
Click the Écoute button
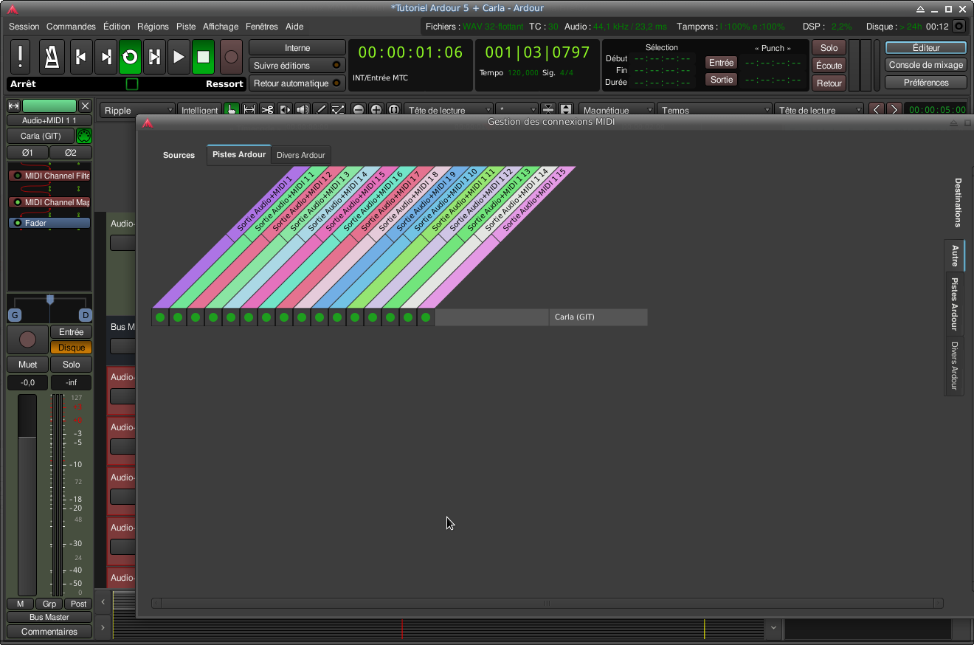[x=829, y=66]
